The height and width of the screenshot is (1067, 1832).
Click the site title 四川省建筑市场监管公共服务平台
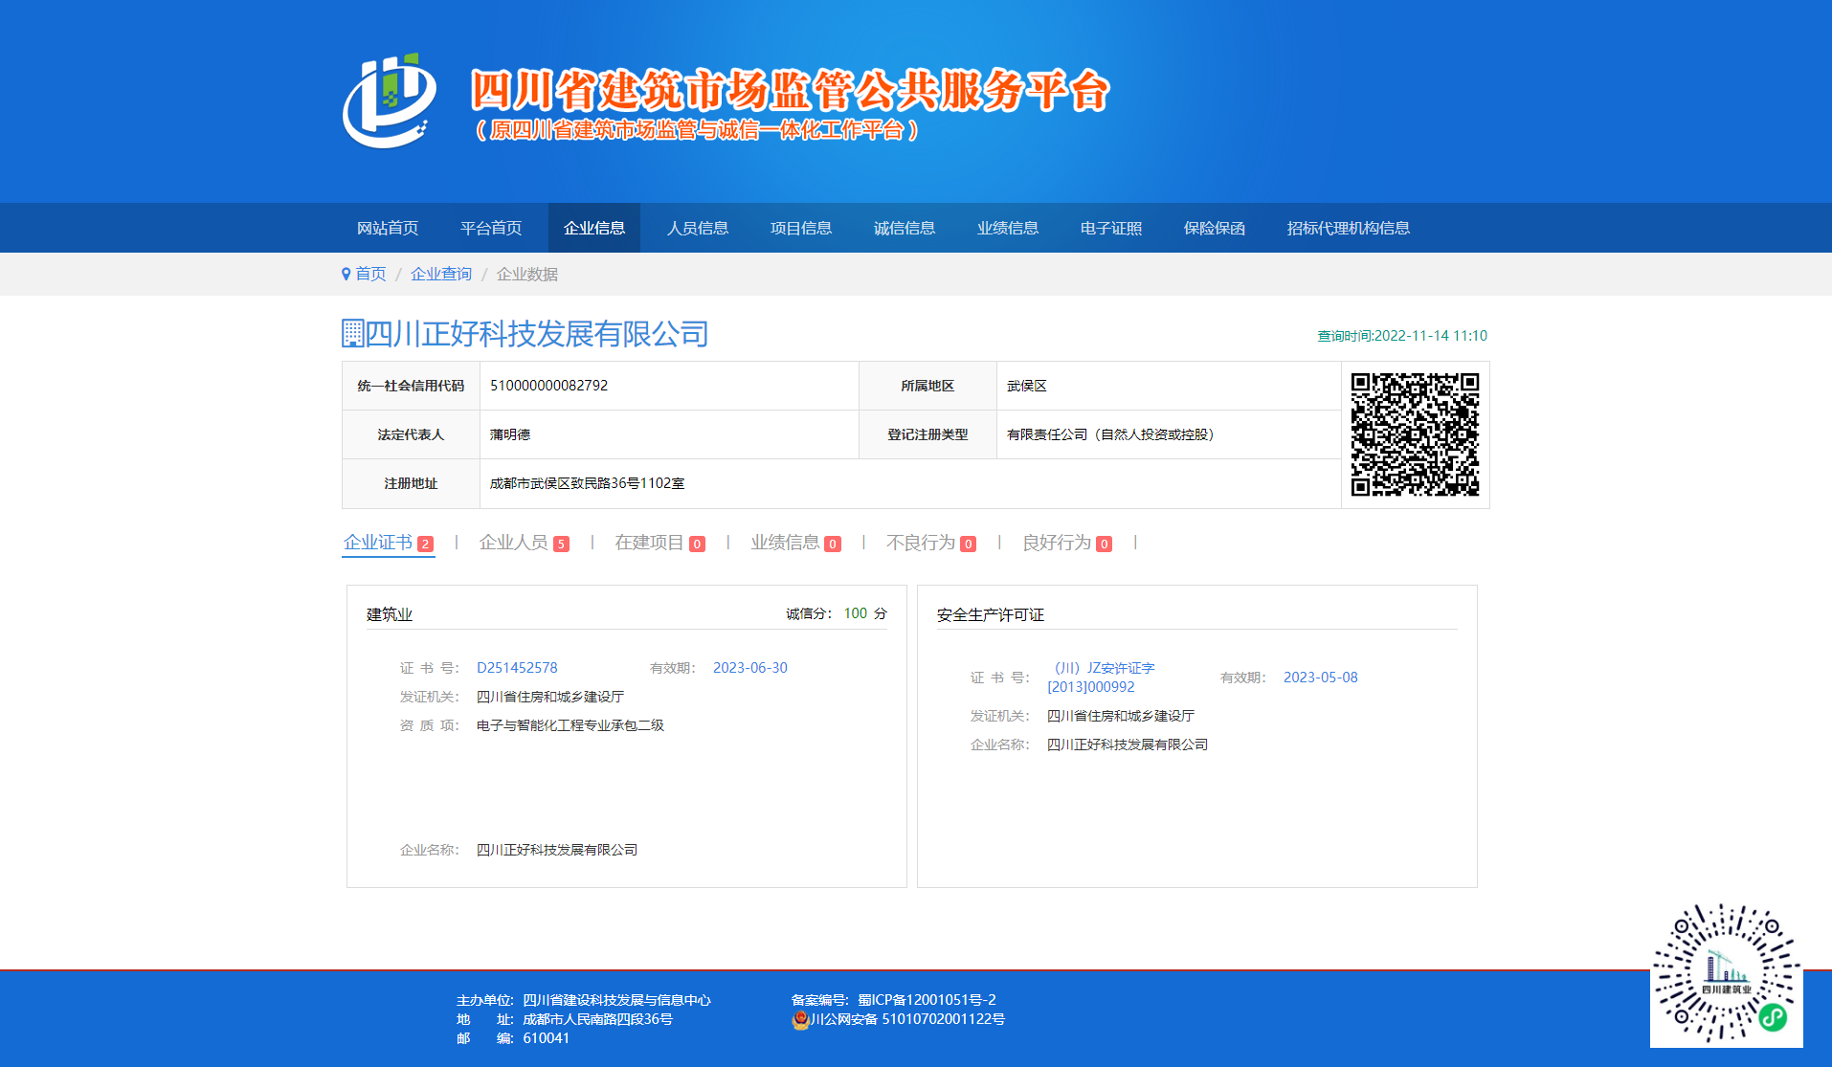pyautogui.click(x=790, y=91)
